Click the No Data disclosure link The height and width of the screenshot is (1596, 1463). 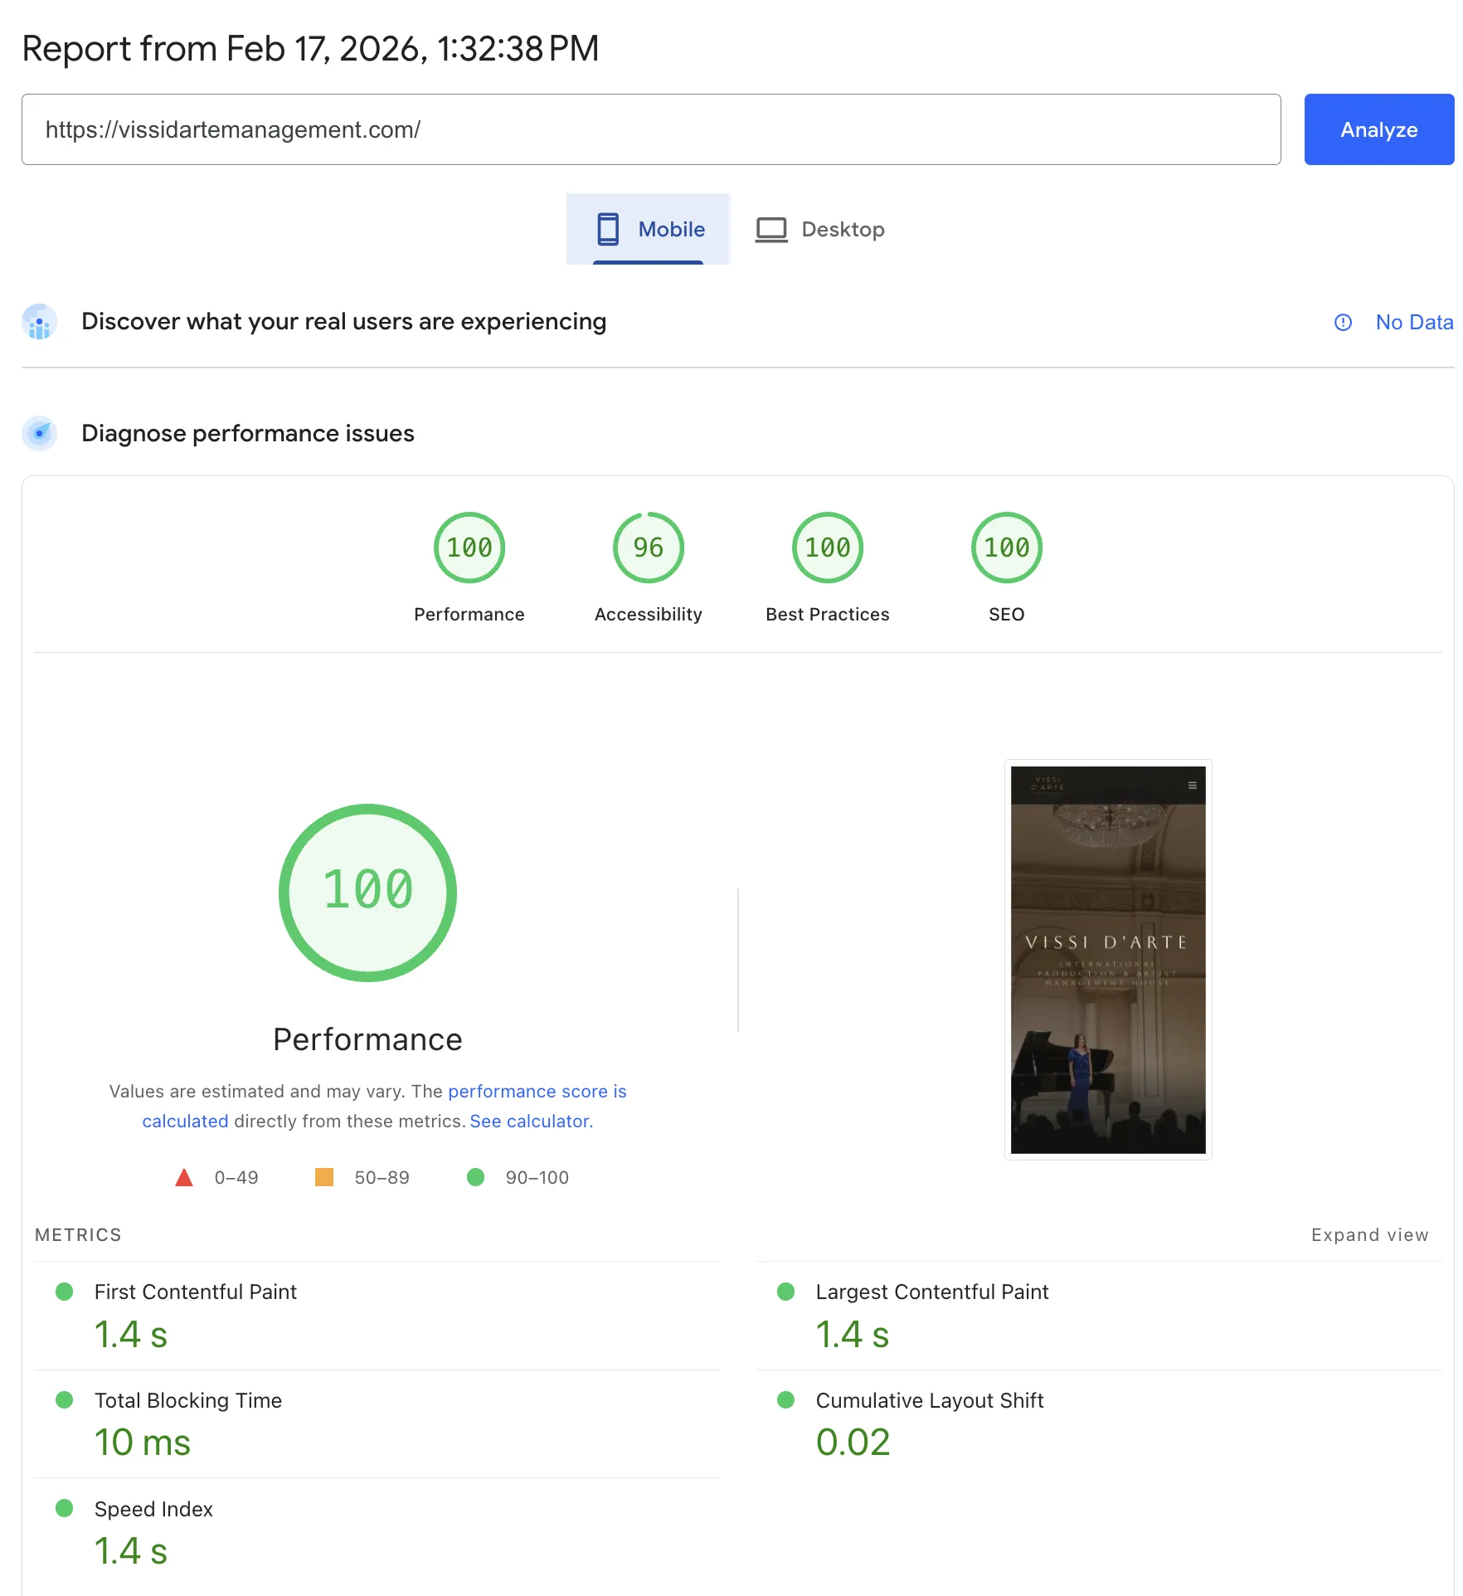pyautogui.click(x=1413, y=322)
